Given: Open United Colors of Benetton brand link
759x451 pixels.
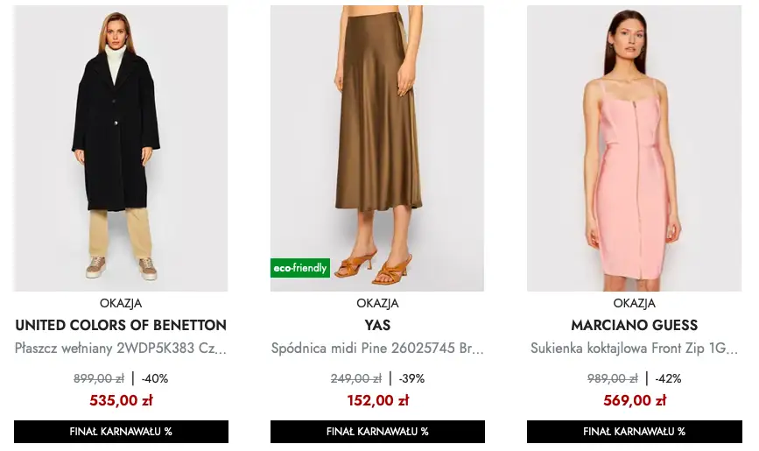Looking at the screenshot, I should [121, 325].
